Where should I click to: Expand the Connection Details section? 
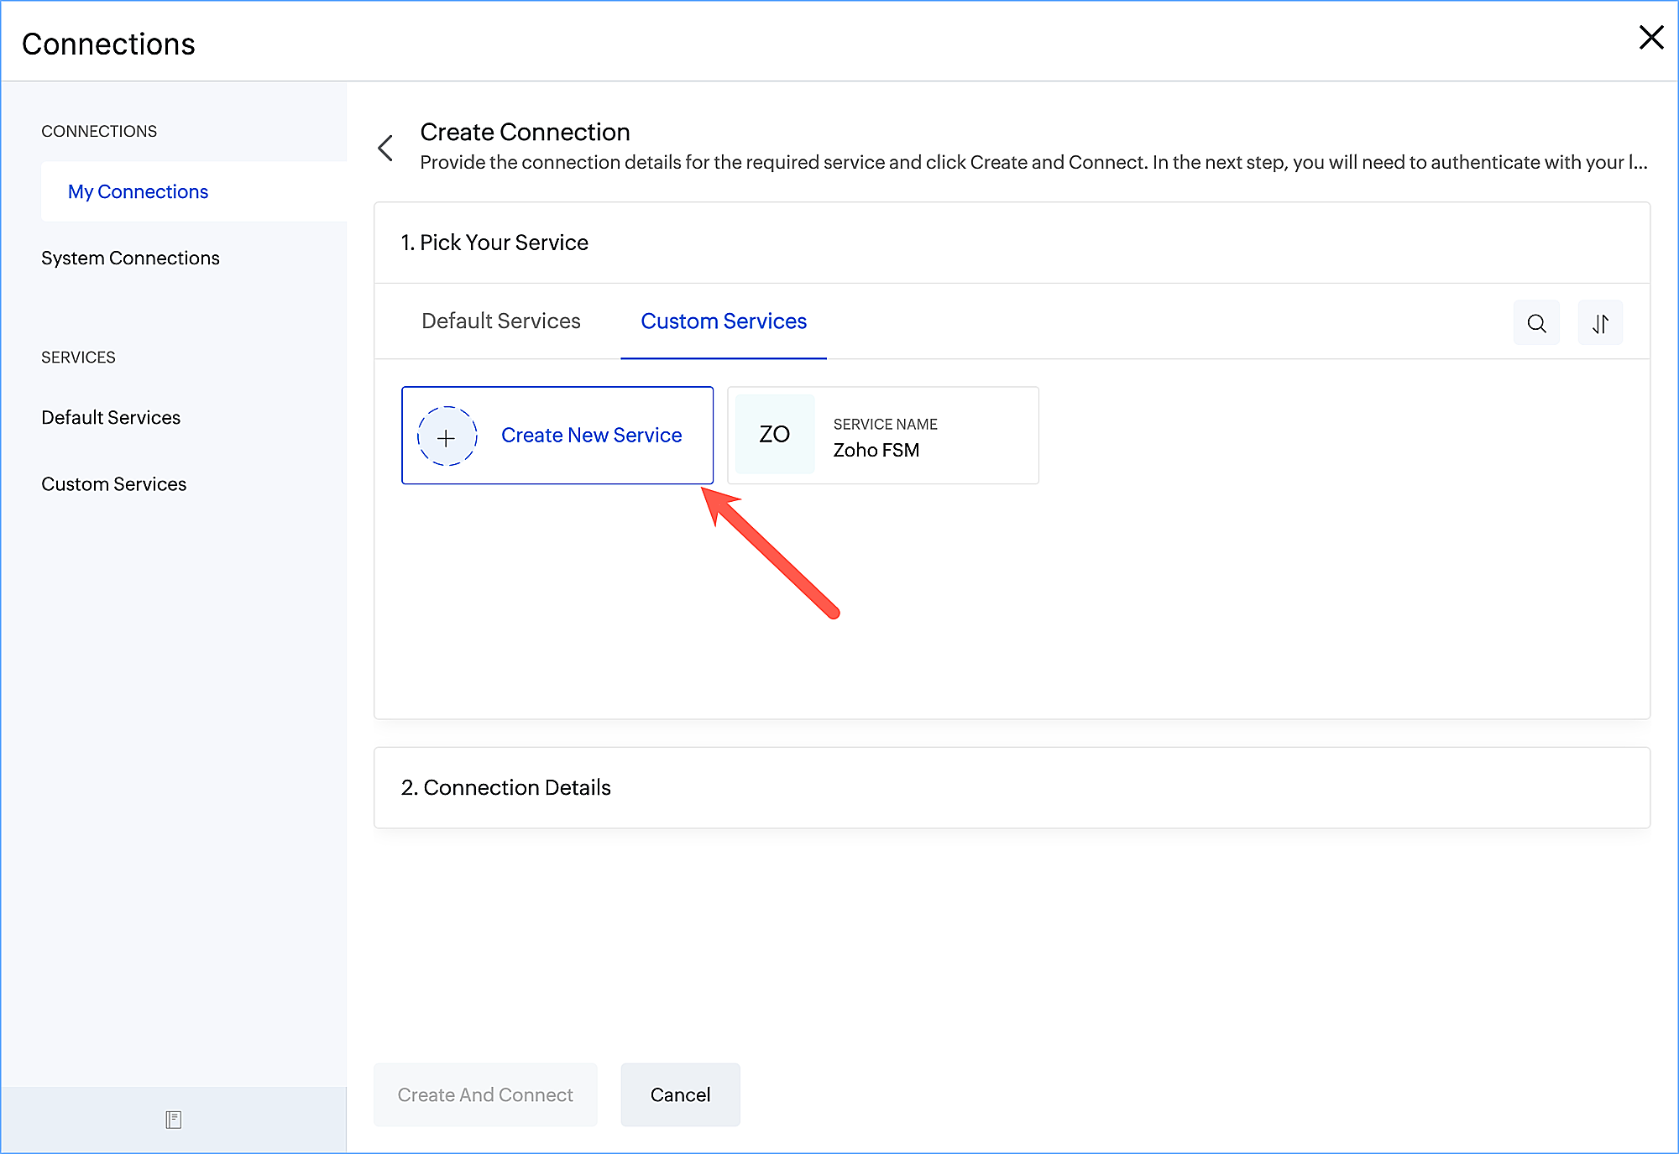tap(505, 788)
